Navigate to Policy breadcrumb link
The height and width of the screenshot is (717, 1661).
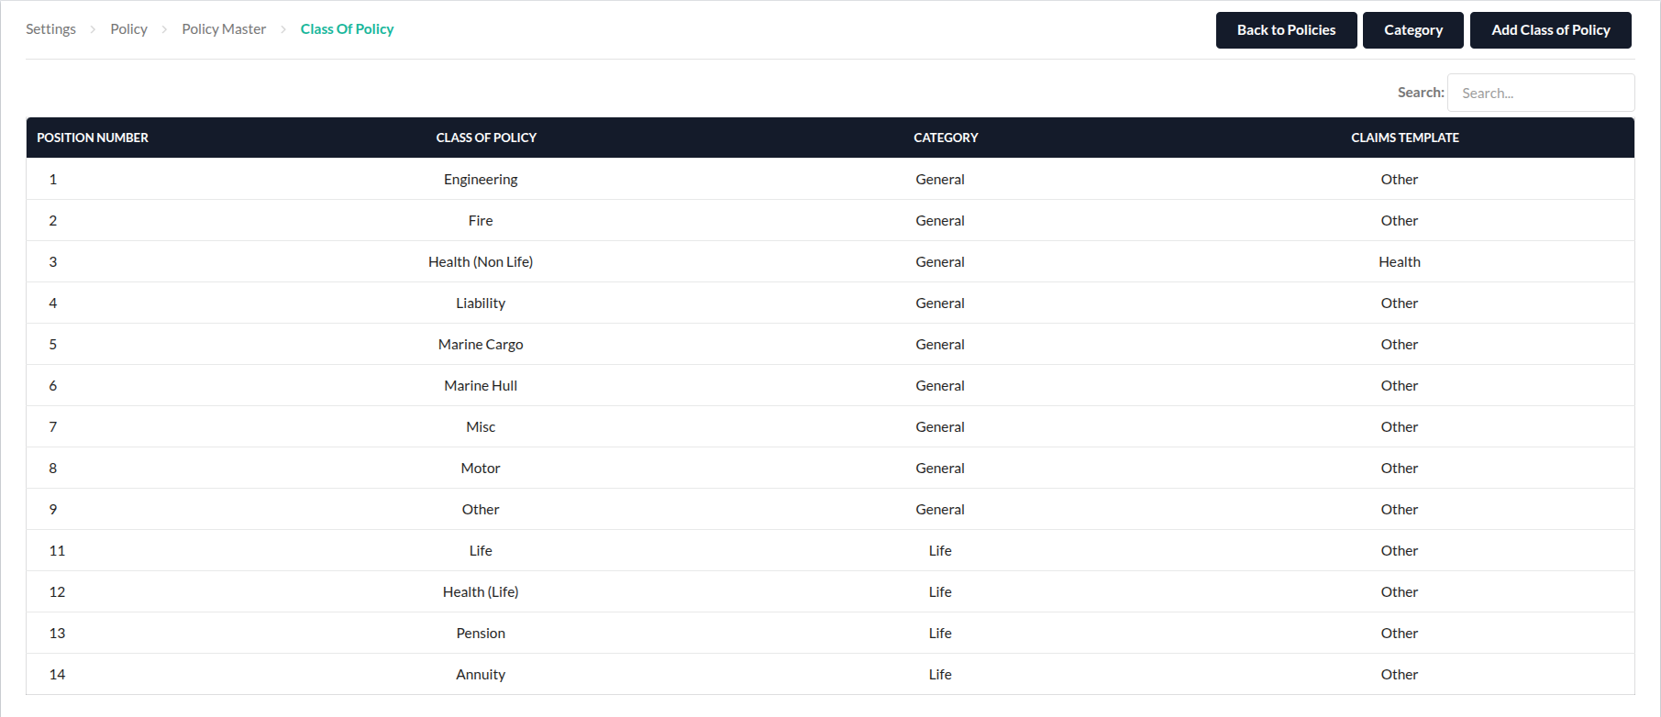(x=128, y=29)
